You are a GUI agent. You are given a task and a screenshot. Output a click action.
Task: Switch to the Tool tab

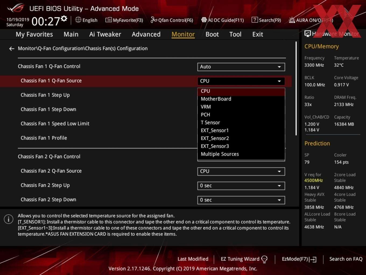(x=235, y=34)
